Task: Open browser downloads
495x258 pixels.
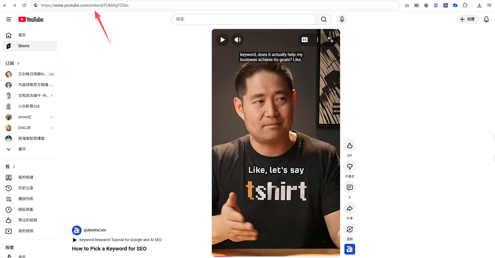Action: (x=479, y=5)
